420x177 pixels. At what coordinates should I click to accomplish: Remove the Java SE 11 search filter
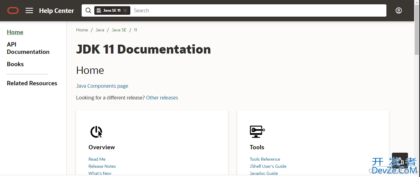click(x=125, y=10)
